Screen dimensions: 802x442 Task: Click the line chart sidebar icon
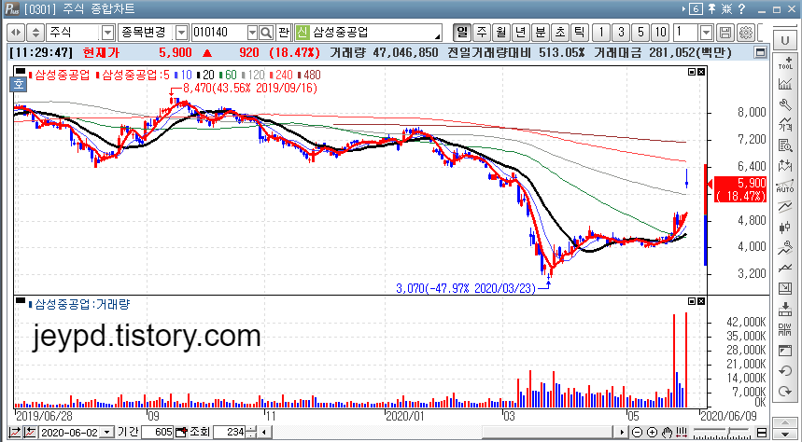(785, 268)
